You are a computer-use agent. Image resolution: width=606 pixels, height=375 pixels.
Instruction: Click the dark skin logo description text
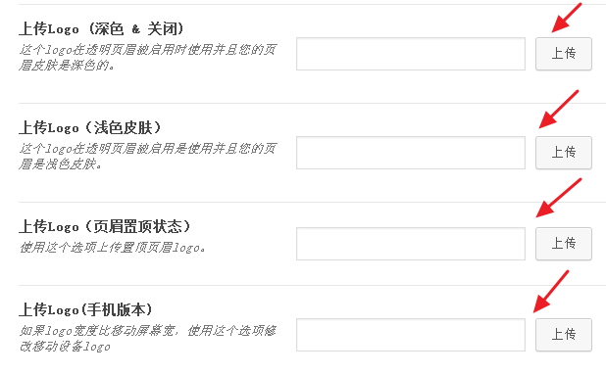[x=148, y=57]
